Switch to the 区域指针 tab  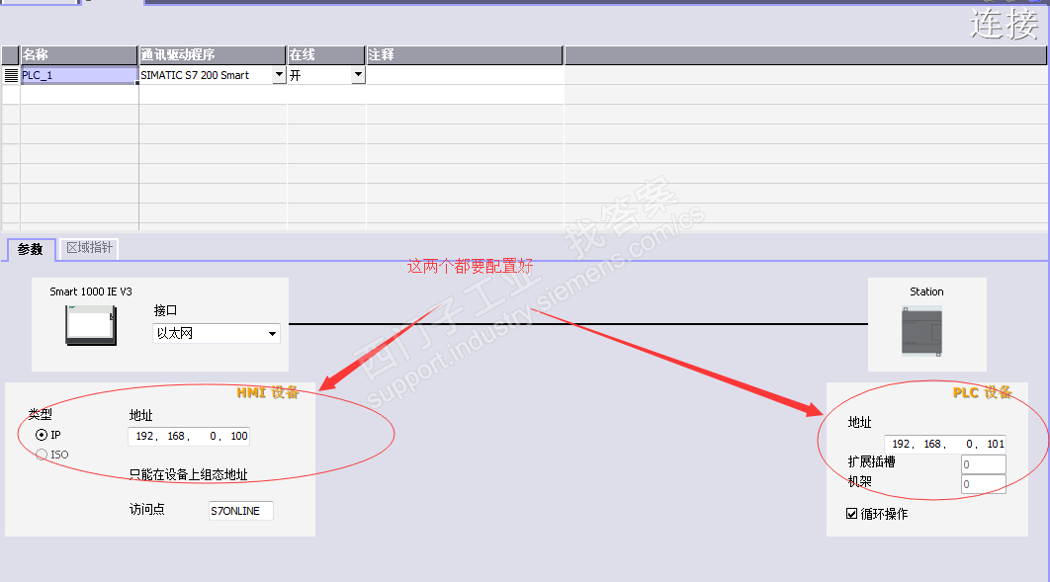[89, 248]
